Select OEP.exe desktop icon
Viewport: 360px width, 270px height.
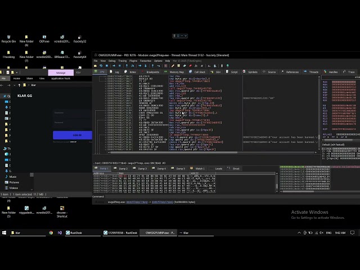pos(44,39)
